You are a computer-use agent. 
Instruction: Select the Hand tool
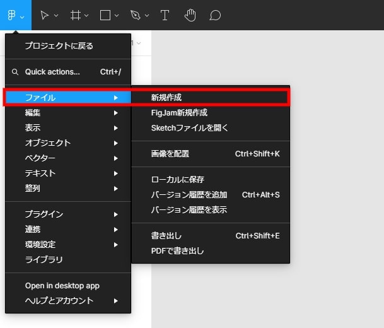190,15
